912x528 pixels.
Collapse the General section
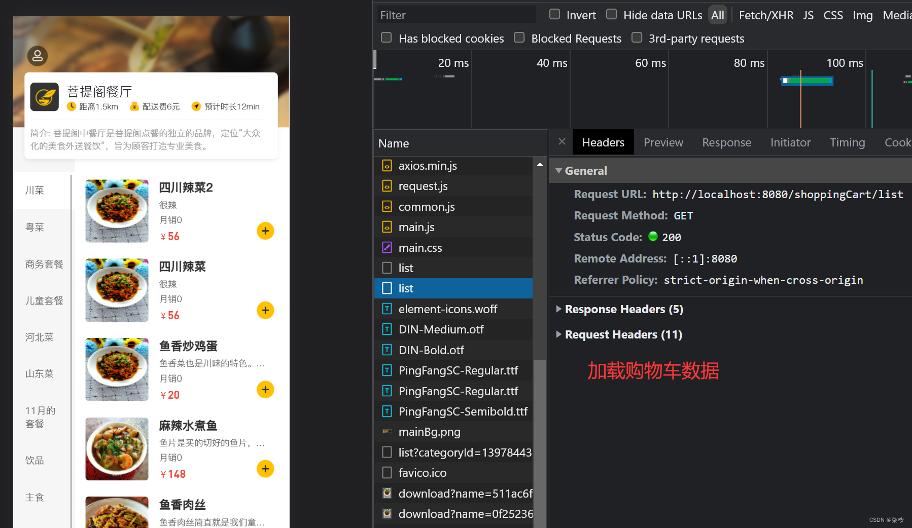558,171
